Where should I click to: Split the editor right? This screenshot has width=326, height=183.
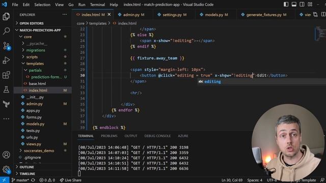(323, 15)
